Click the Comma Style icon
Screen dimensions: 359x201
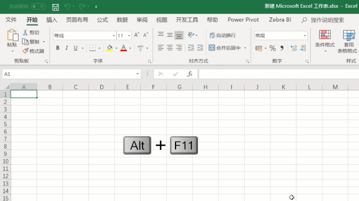[x=282, y=48]
